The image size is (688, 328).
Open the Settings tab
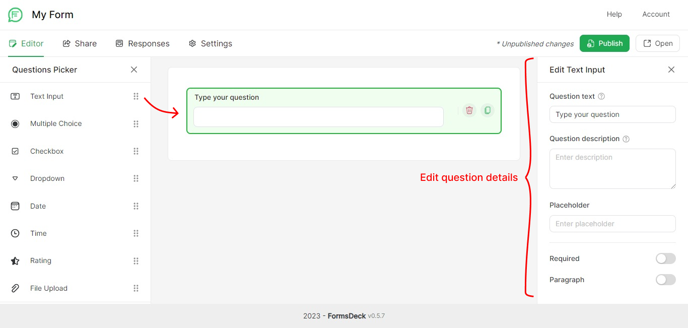[210, 43]
